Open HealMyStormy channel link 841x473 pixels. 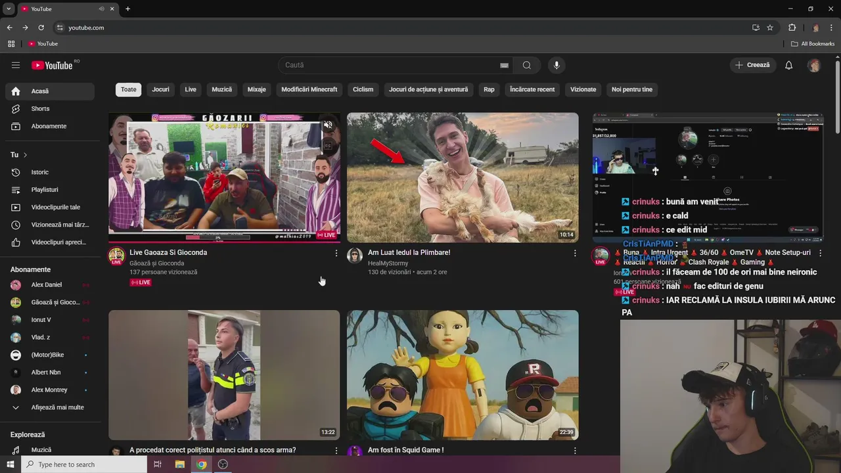click(388, 263)
